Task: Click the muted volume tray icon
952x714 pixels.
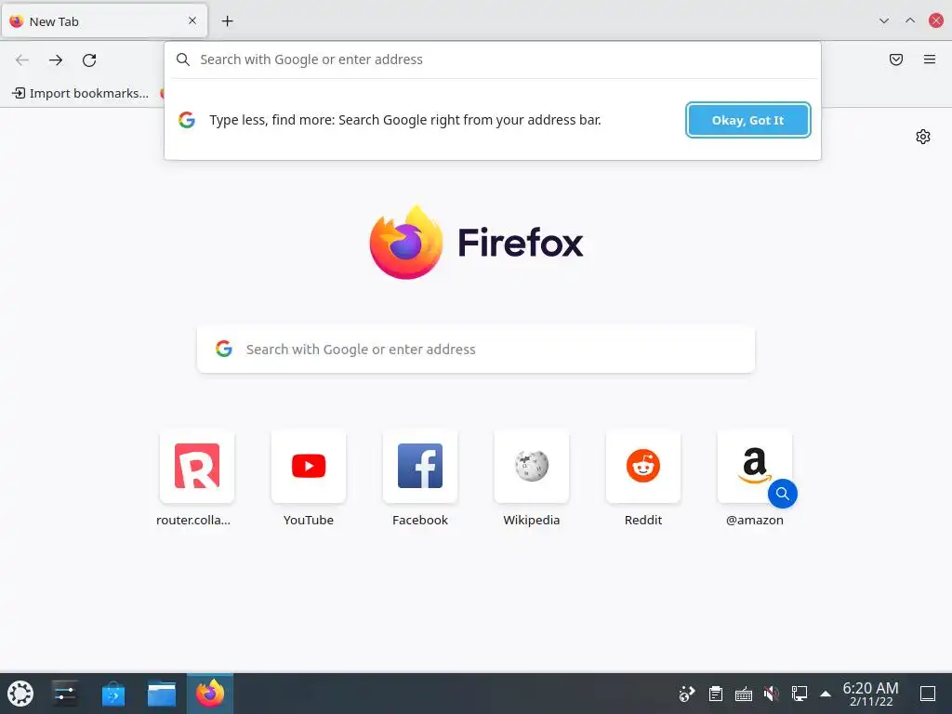Action: tap(771, 694)
